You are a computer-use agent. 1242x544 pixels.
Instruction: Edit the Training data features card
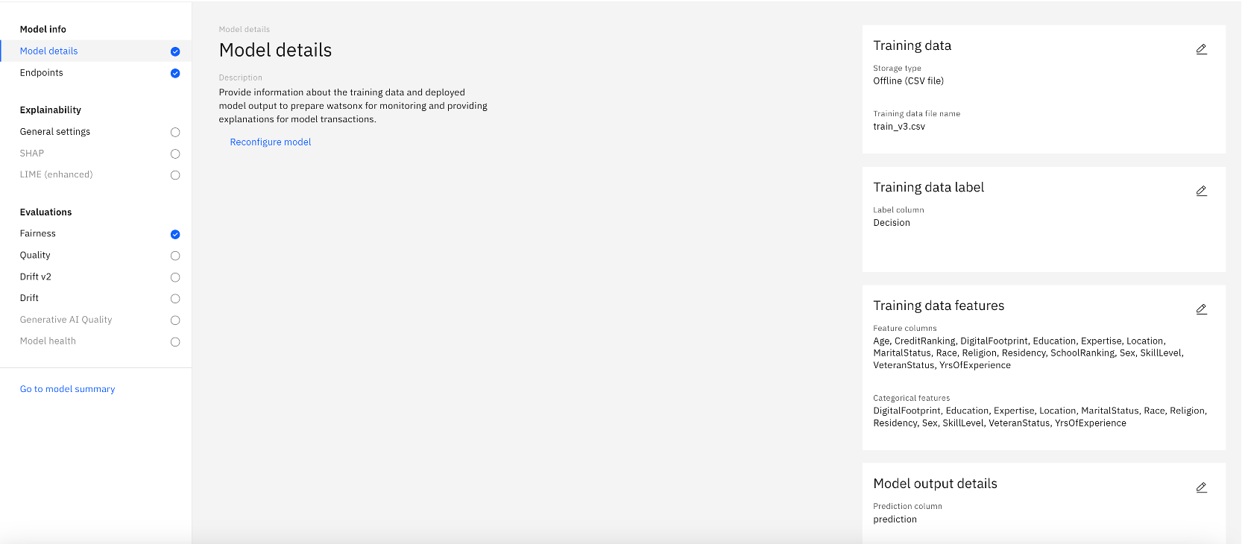(x=1201, y=309)
